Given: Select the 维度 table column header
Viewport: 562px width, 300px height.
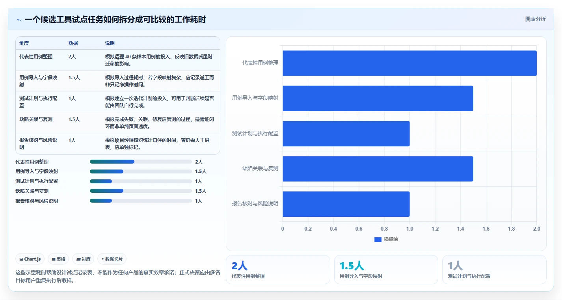Looking at the screenshot, I should tap(24, 43).
